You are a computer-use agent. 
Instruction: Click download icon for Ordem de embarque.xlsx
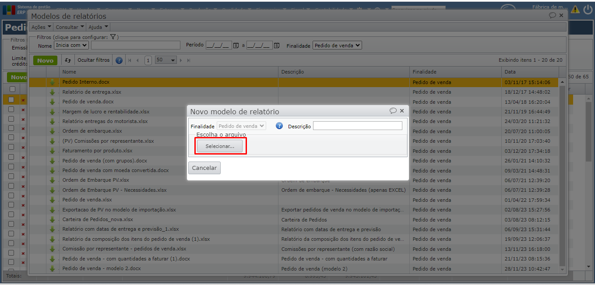pyautogui.click(x=53, y=131)
